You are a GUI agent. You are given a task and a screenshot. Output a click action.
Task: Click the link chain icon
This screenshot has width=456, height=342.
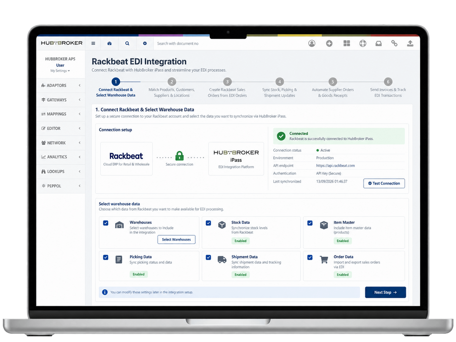(394, 43)
